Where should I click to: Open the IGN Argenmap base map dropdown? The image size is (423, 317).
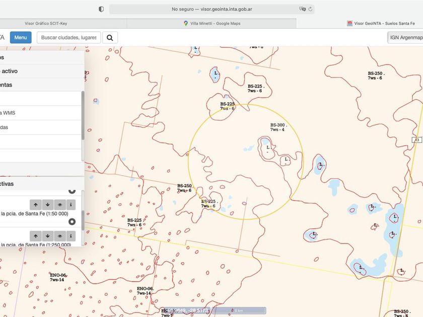pyautogui.click(x=405, y=38)
